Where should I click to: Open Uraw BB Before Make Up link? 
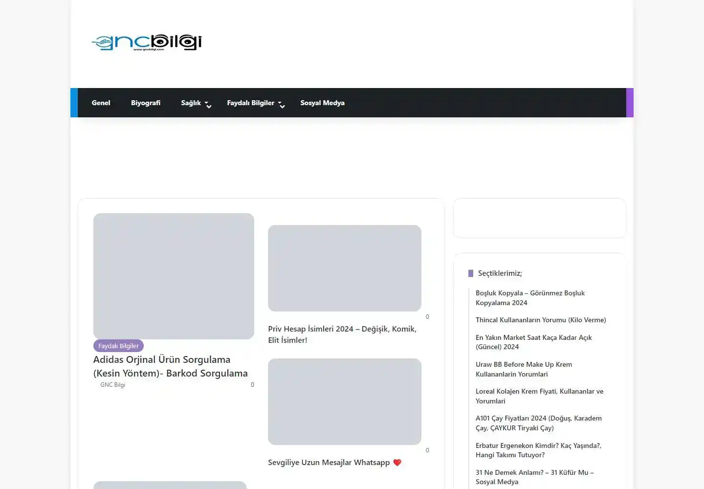point(524,369)
